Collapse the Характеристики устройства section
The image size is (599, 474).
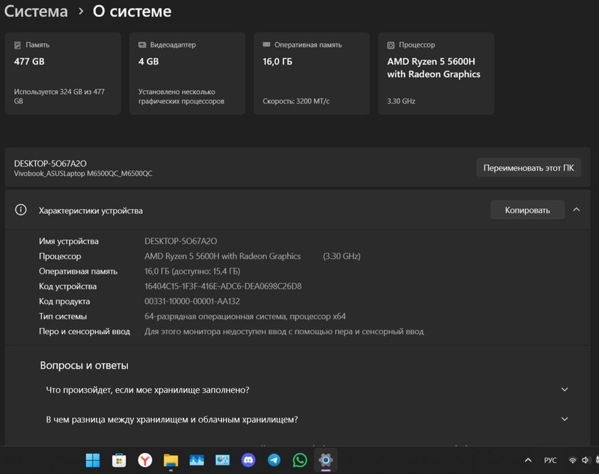pos(577,209)
